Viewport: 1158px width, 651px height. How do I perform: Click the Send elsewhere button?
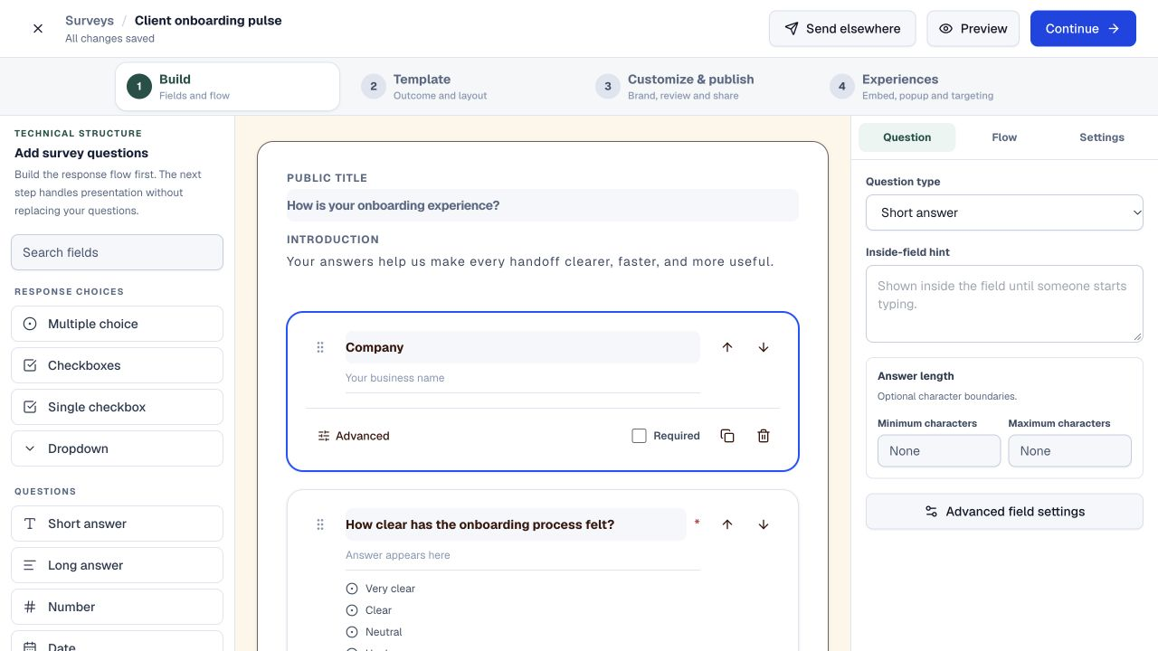(842, 29)
